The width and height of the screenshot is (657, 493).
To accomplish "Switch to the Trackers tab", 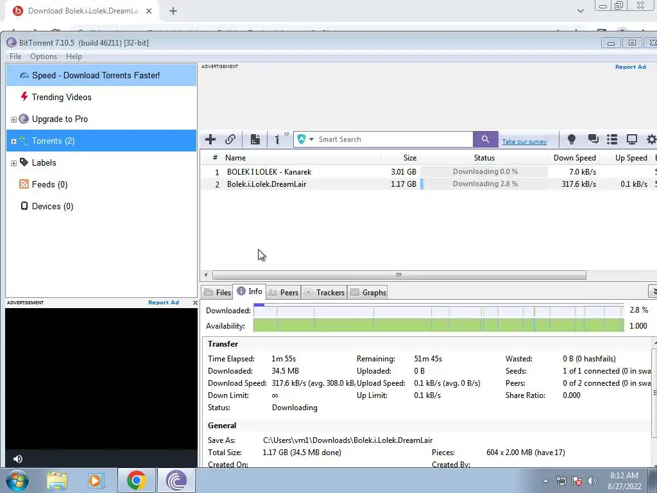I will click(324, 292).
